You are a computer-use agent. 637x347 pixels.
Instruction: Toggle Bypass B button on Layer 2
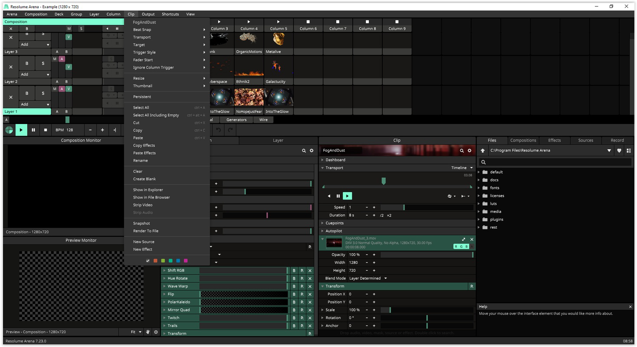(x=27, y=63)
